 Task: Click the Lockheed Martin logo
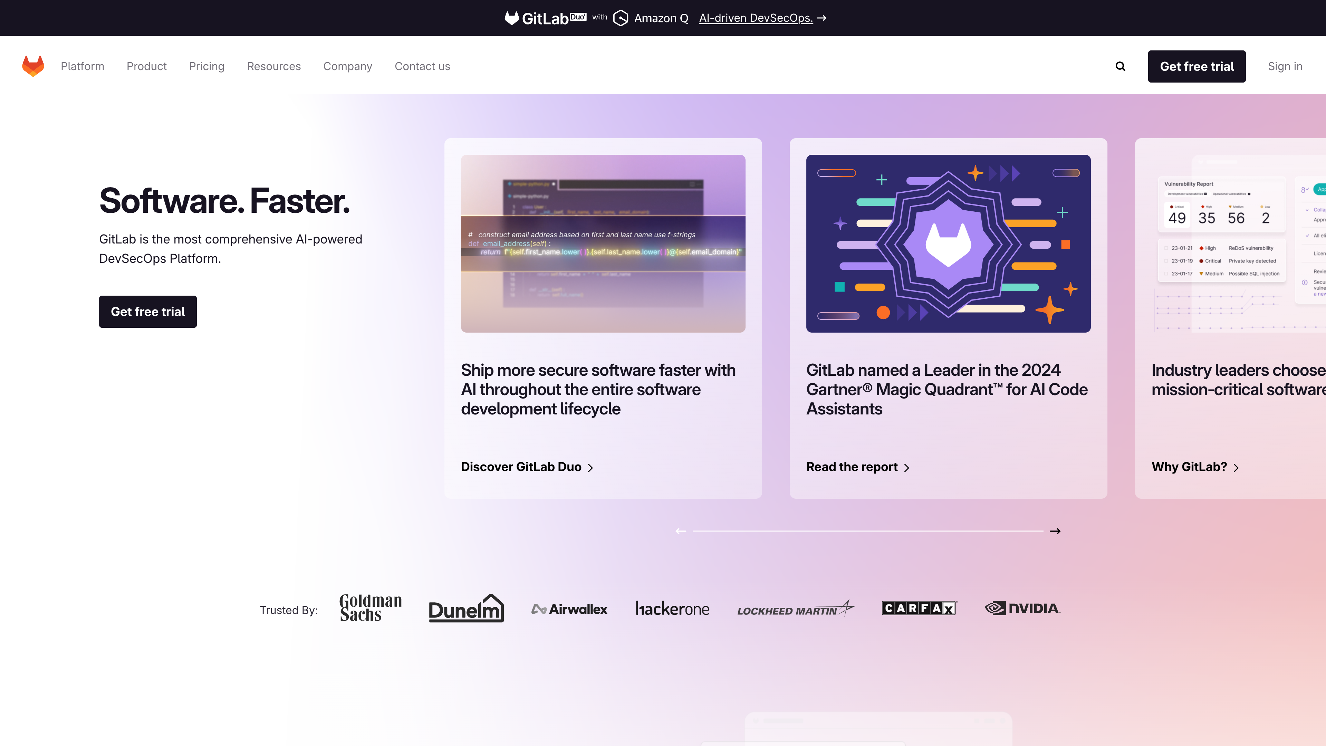coord(796,609)
